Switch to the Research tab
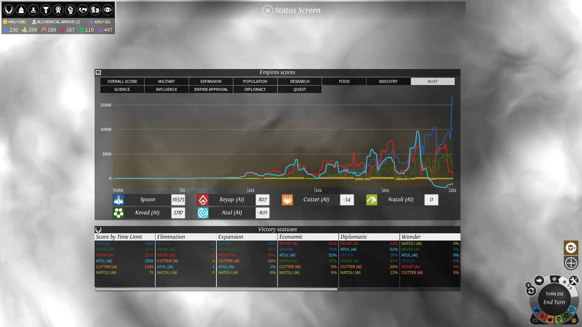Image resolution: width=582 pixels, height=327 pixels. 300,81
